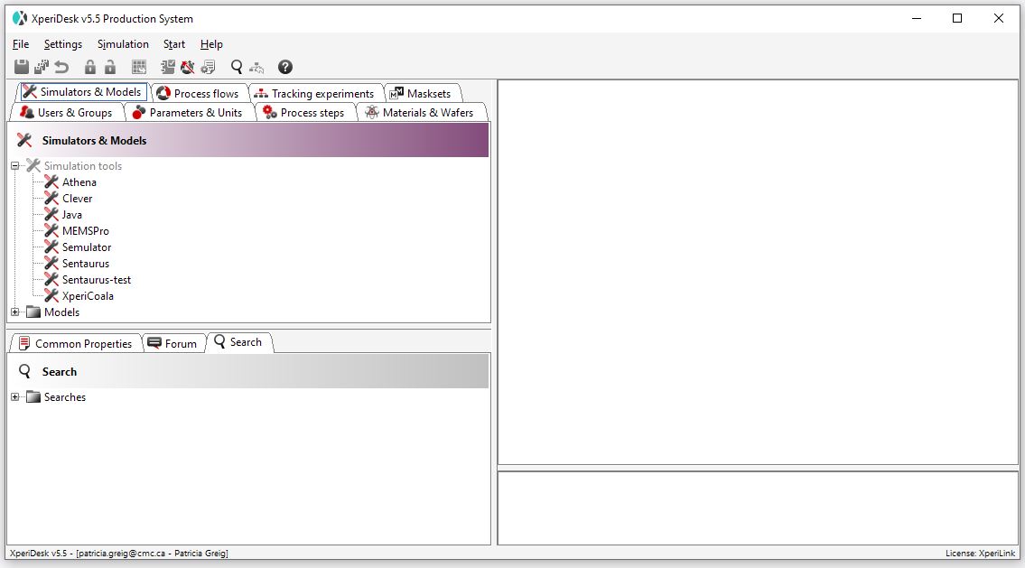Click the Searches folder icon
The image size is (1025, 568).
tap(33, 396)
